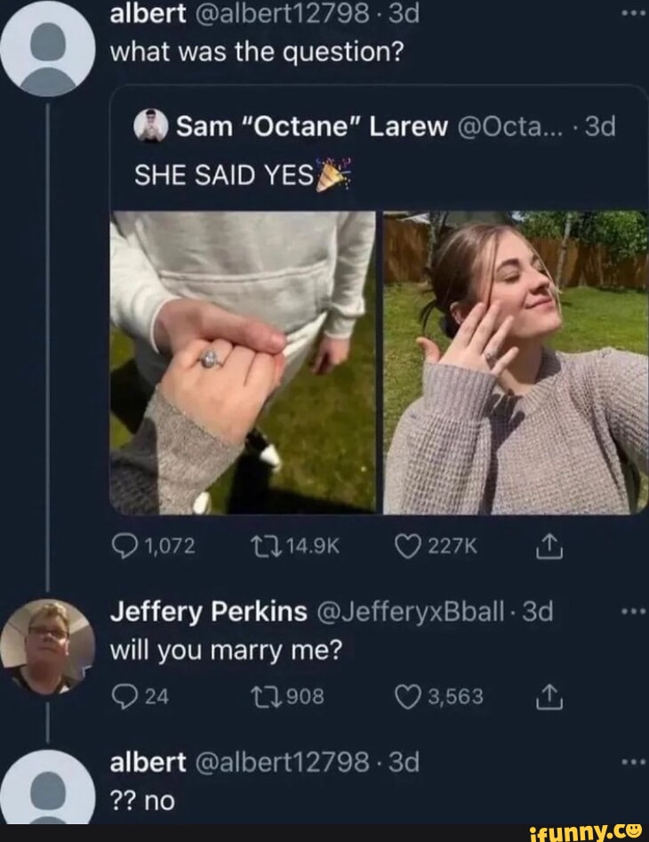Retweet Jeffery Perkins' "will you marry me?" tweet
The width and height of the screenshot is (649, 842).
click(260, 696)
